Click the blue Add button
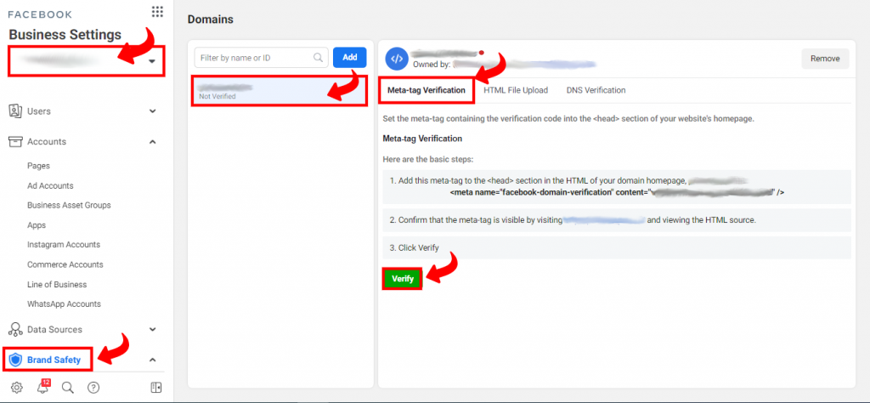870x403 pixels. (x=349, y=57)
